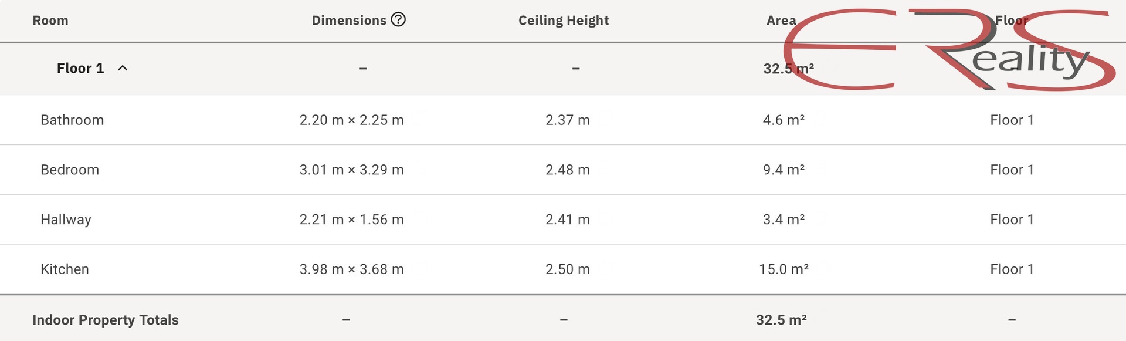Collapse Floor 1 section with chevron
The image size is (1126, 341).
pyautogui.click(x=123, y=68)
